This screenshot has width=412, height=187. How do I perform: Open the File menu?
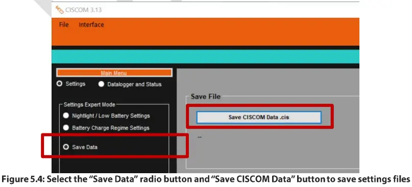tap(64, 25)
